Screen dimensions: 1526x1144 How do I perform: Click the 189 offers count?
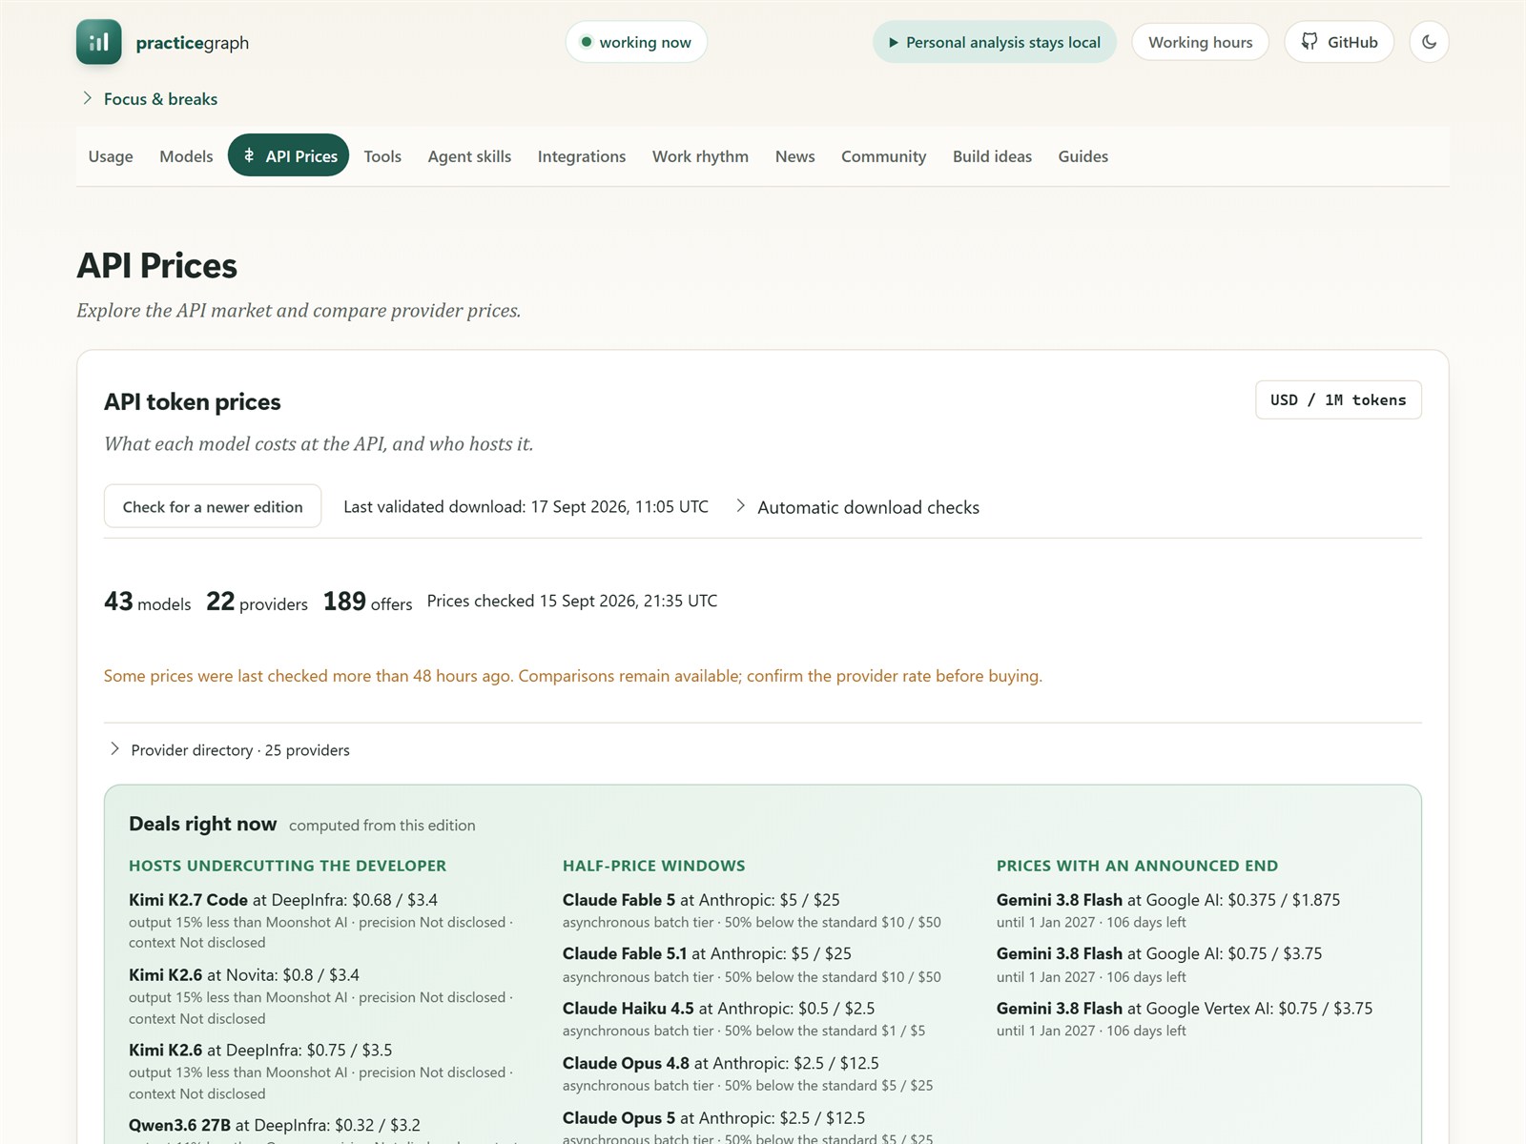point(367,602)
